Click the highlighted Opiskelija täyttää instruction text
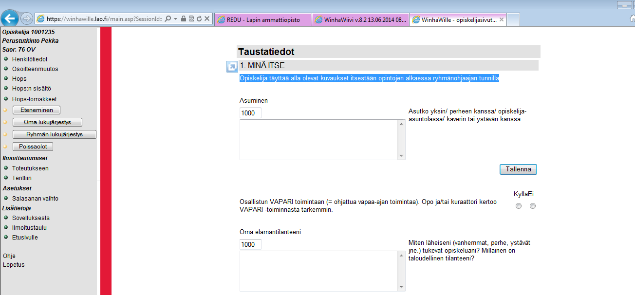 pyautogui.click(x=369, y=78)
